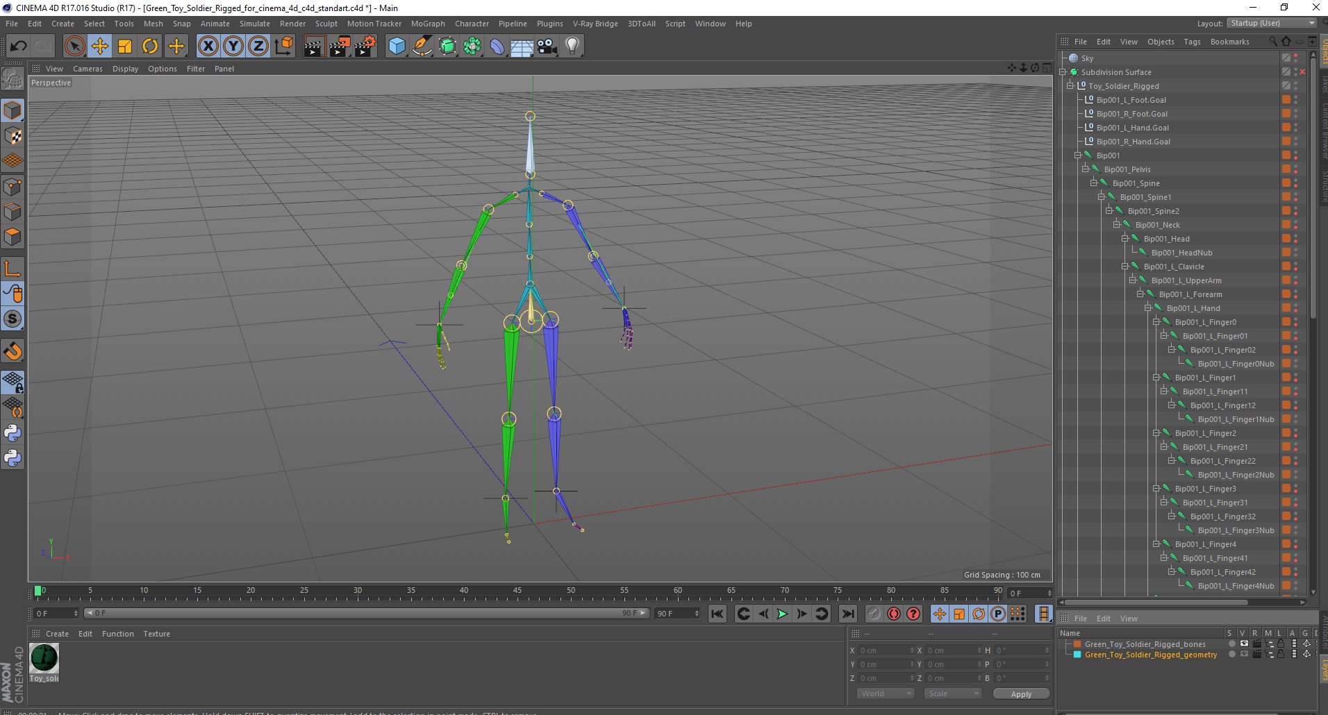Toggle the coordinate system icon
The width and height of the screenshot is (1328, 715).
(x=283, y=47)
